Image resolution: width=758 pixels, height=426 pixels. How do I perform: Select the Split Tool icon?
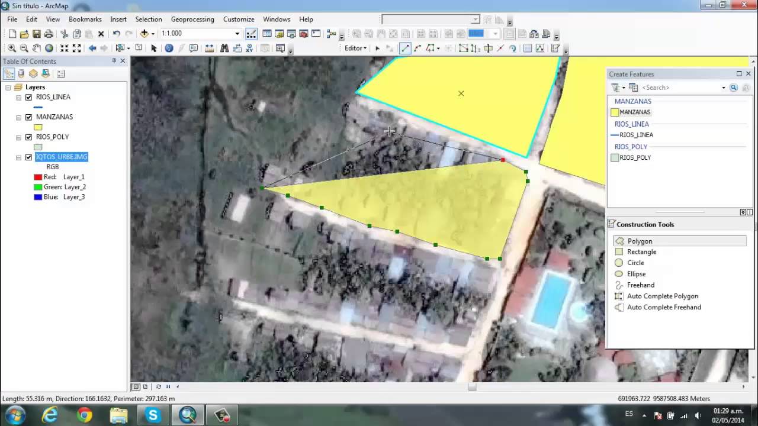500,48
